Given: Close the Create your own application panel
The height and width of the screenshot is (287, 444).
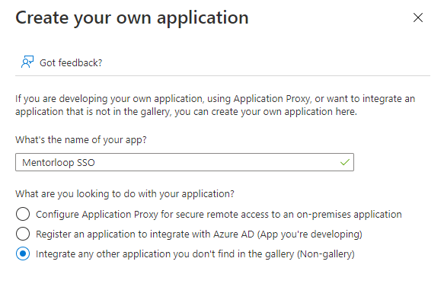Looking at the screenshot, I should [x=418, y=18].
